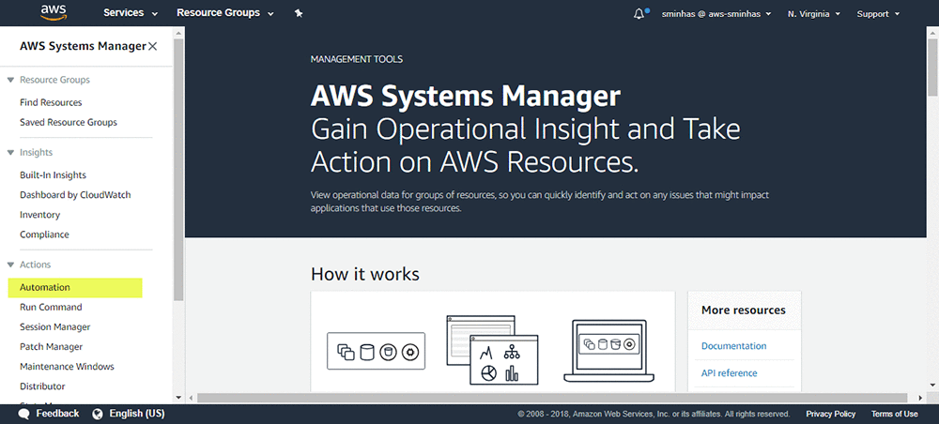Open Built-In Insights

(53, 175)
